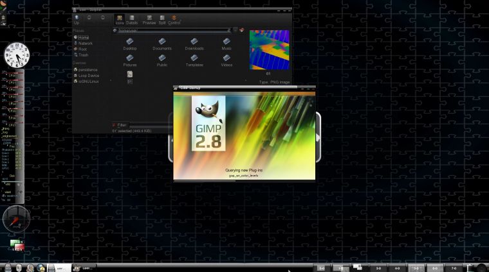Screen dimensions: 489x272
Task: Activate the Dolphin entry in the taskbar
Action: click(x=59, y=268)
